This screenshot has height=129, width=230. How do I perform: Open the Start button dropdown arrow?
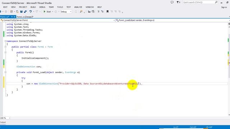coord(52,11)
